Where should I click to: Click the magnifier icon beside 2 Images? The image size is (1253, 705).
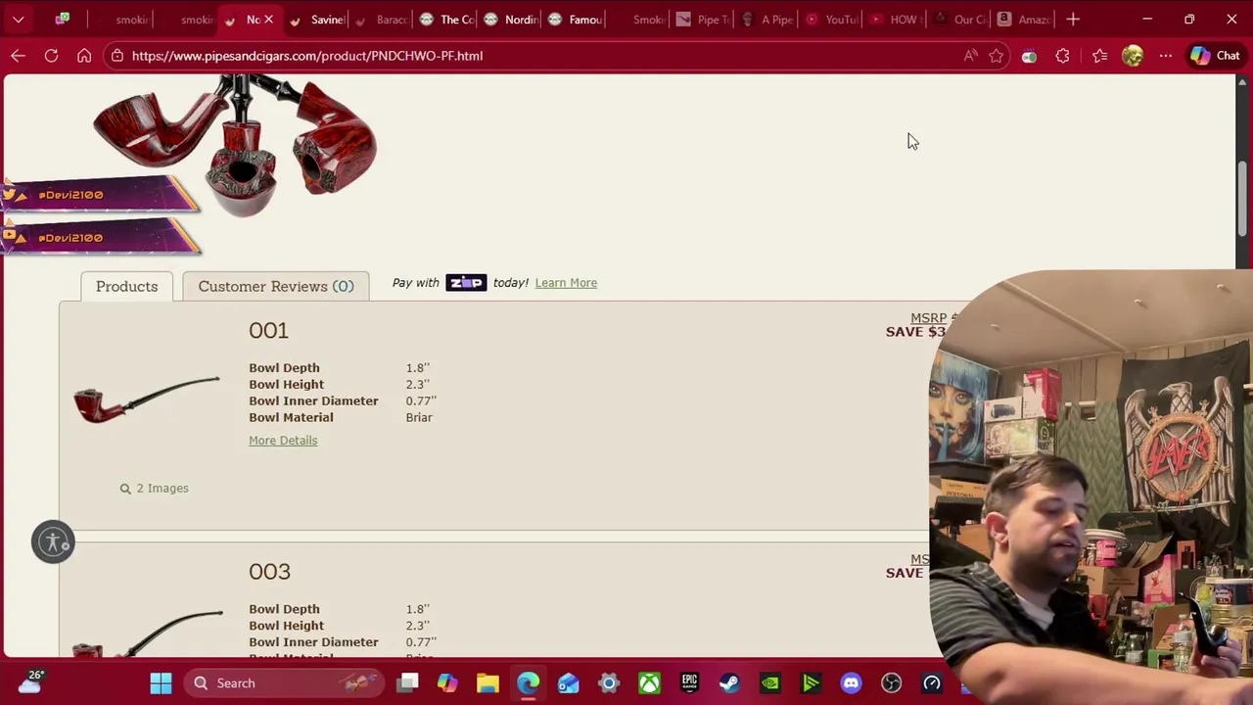pos(125,488)
